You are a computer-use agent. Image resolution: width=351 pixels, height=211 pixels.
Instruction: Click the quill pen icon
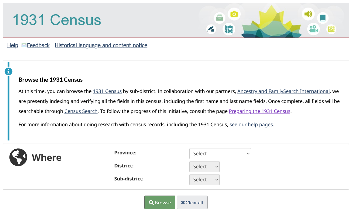click(211, 29)
